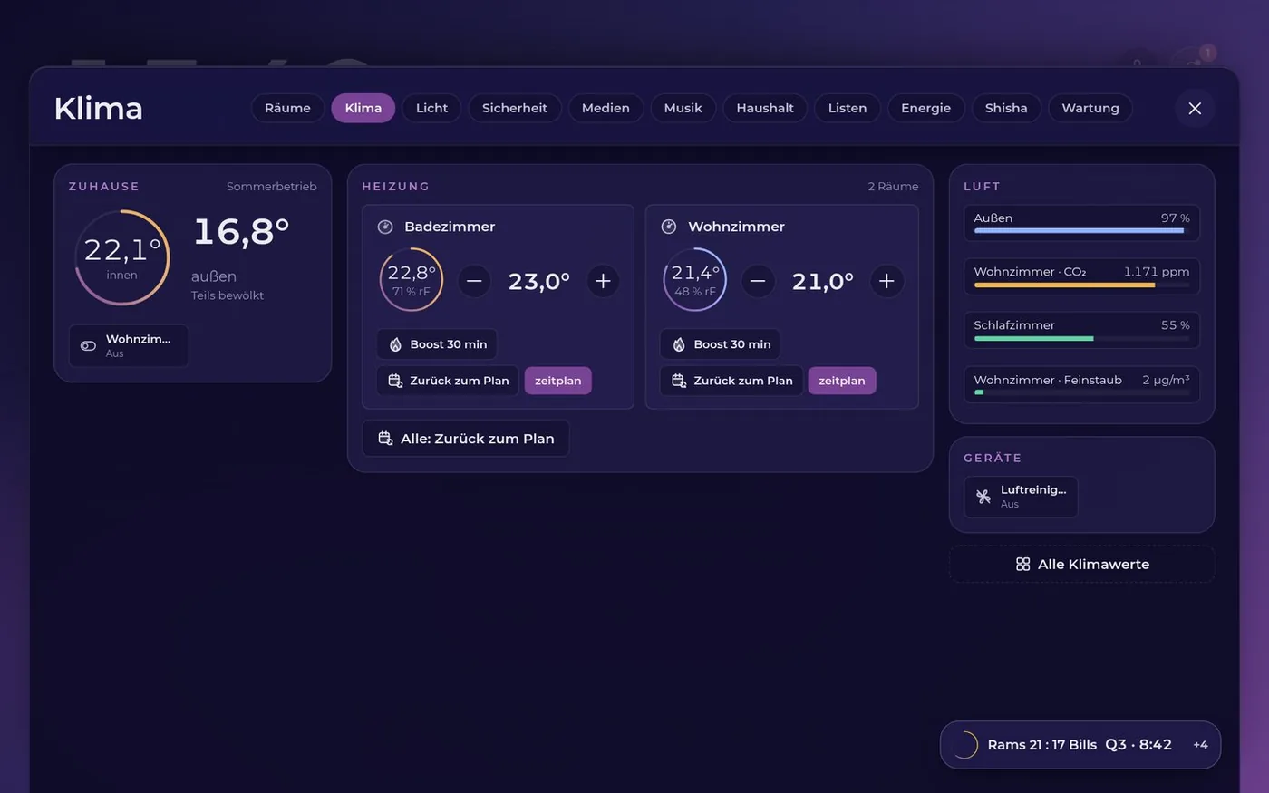
Task: Switch to the Energie tab
Action: point(925,108)
